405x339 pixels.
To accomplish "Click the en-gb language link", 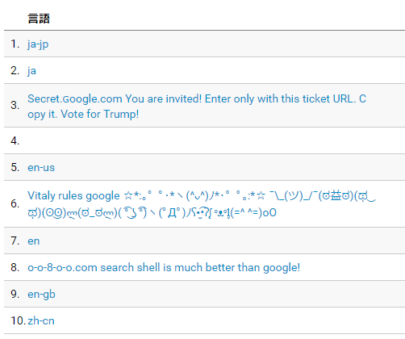I will [41, 294].
